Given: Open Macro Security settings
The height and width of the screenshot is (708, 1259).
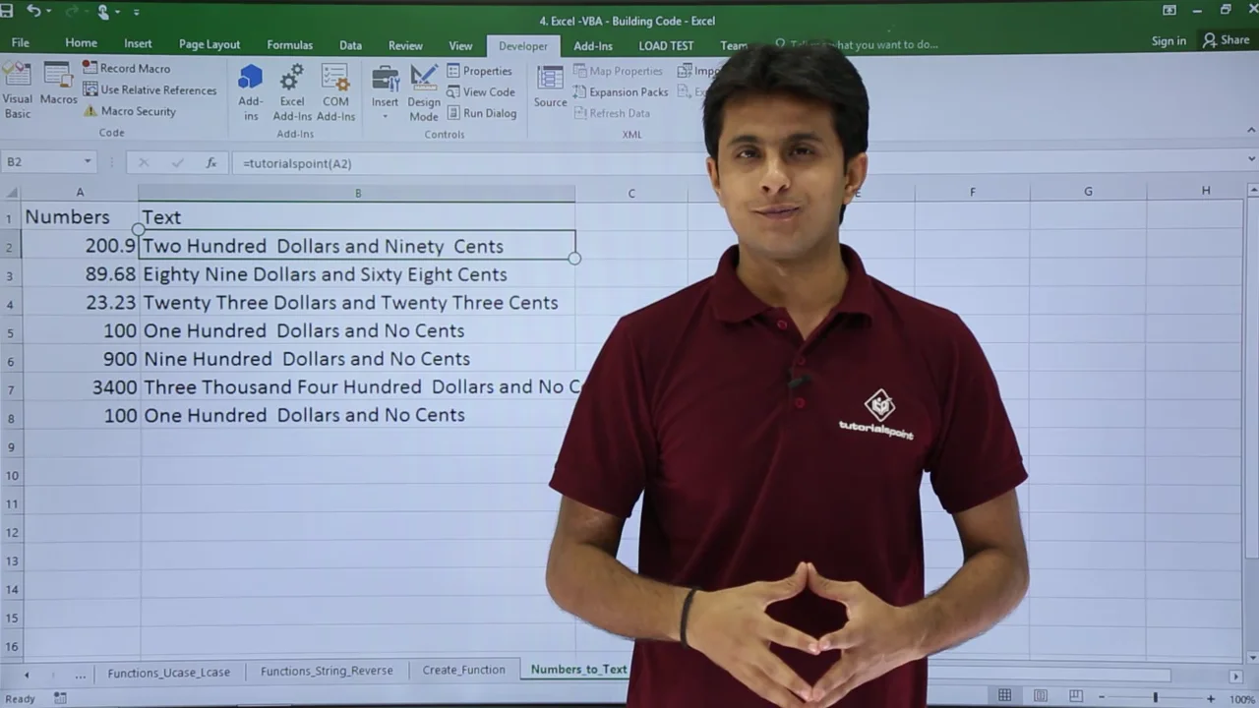Looking at the screenshot, I should [x=129, y=112].
